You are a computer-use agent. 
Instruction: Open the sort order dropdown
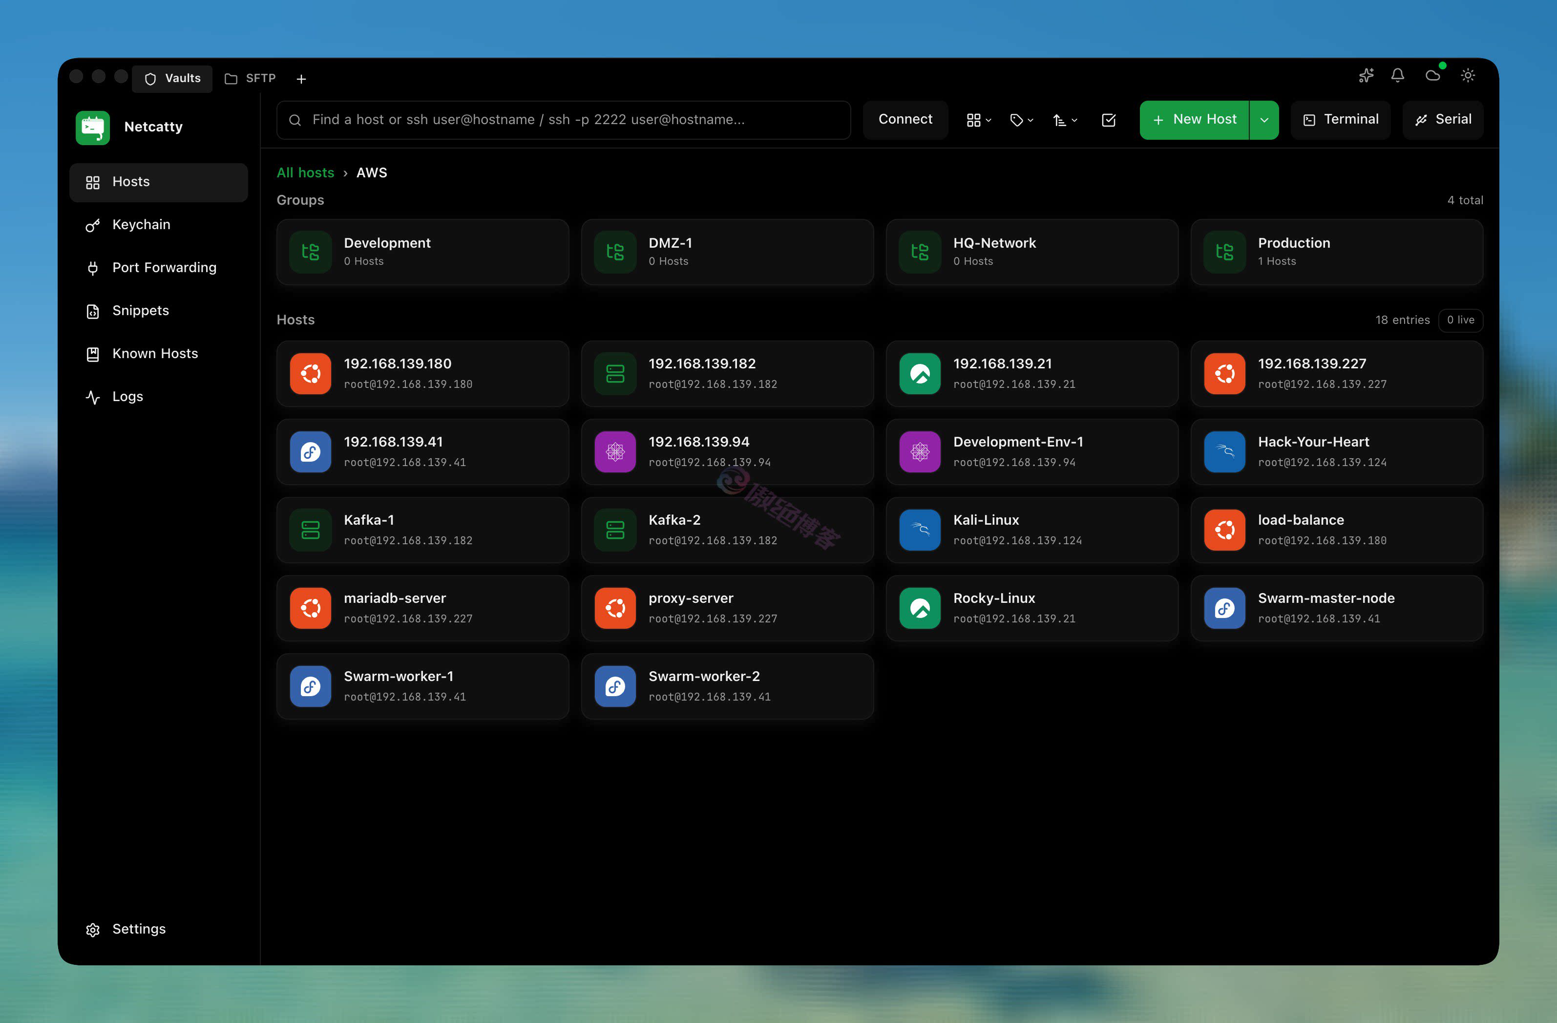click(1064, 120)
